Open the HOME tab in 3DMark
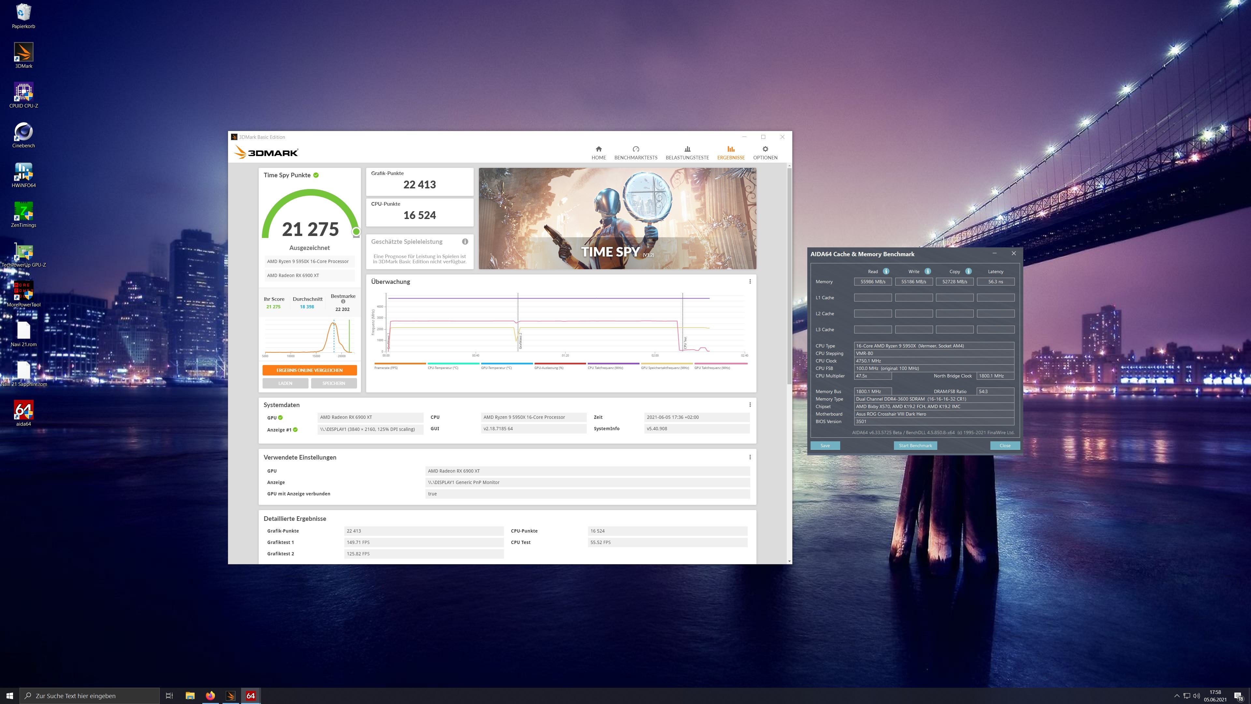Image resolution: width=1251 pixels, height=704 pixels. (x=598, y=153)
